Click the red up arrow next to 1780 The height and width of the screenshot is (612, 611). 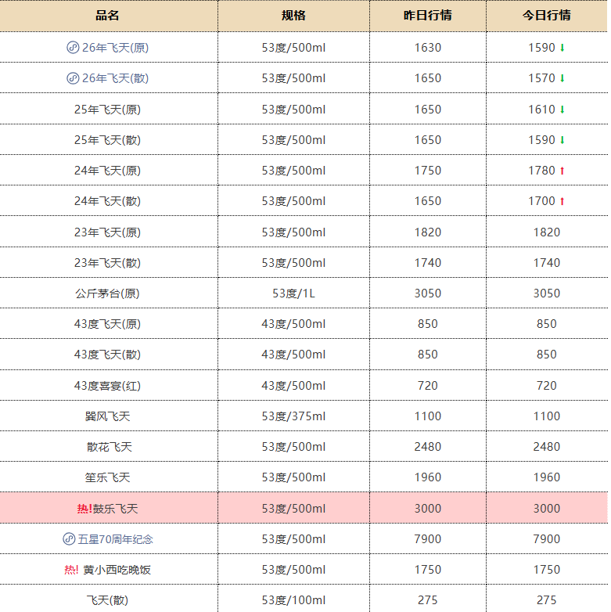coord(562,171)
